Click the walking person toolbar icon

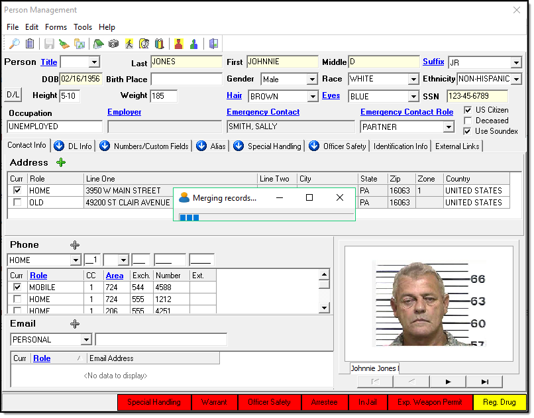[x=129, y=44]
